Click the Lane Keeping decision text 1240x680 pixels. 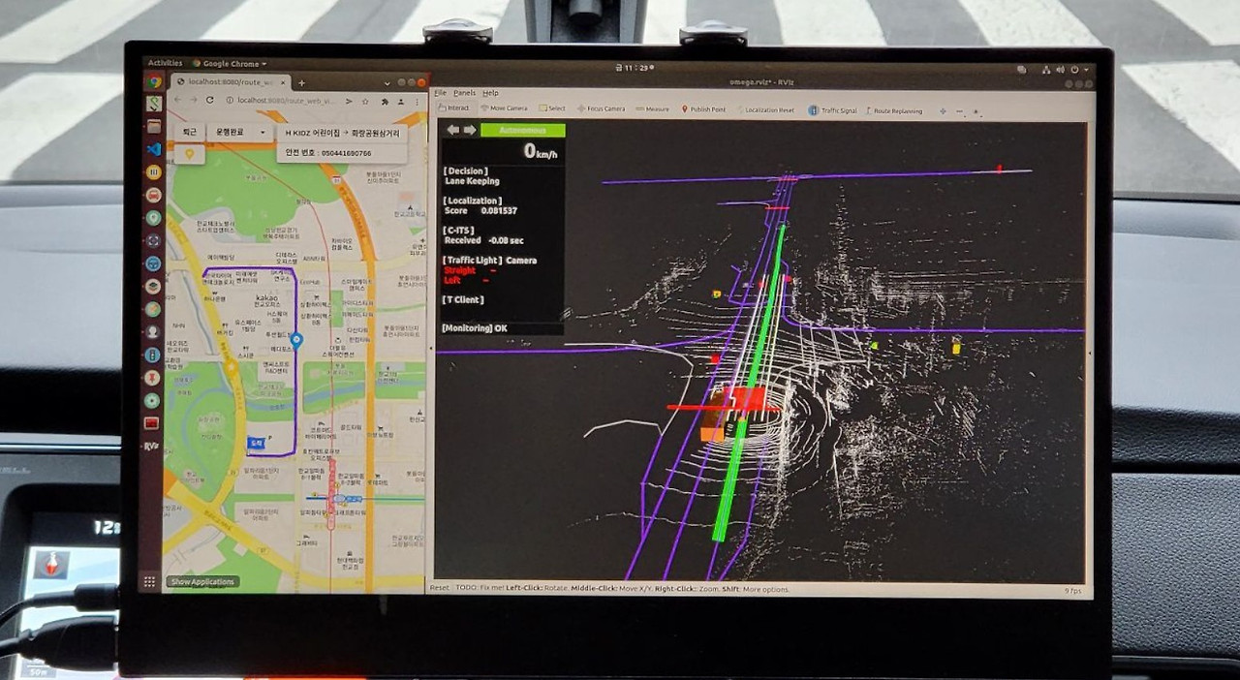coord(472,181)
